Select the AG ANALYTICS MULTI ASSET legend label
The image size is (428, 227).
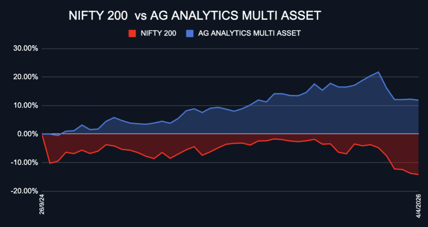[x=250, y=33]
